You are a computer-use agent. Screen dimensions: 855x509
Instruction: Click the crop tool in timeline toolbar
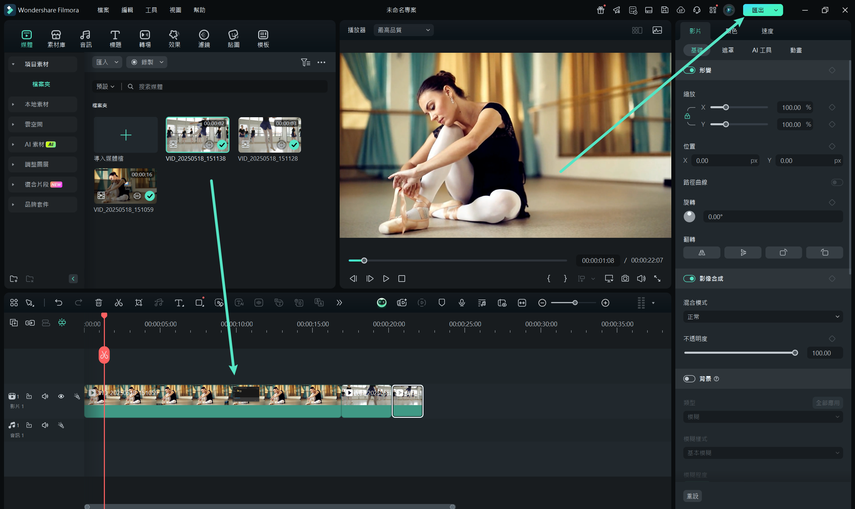pos(139,303)
